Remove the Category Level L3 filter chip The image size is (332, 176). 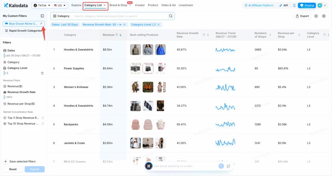(x=158, y=25)
